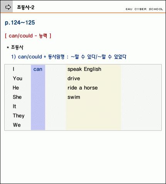Image resolution: width=166 pixels, height=184 pixels.
Task: Select the phrase "speak English"
Action: tap(85, 69)
